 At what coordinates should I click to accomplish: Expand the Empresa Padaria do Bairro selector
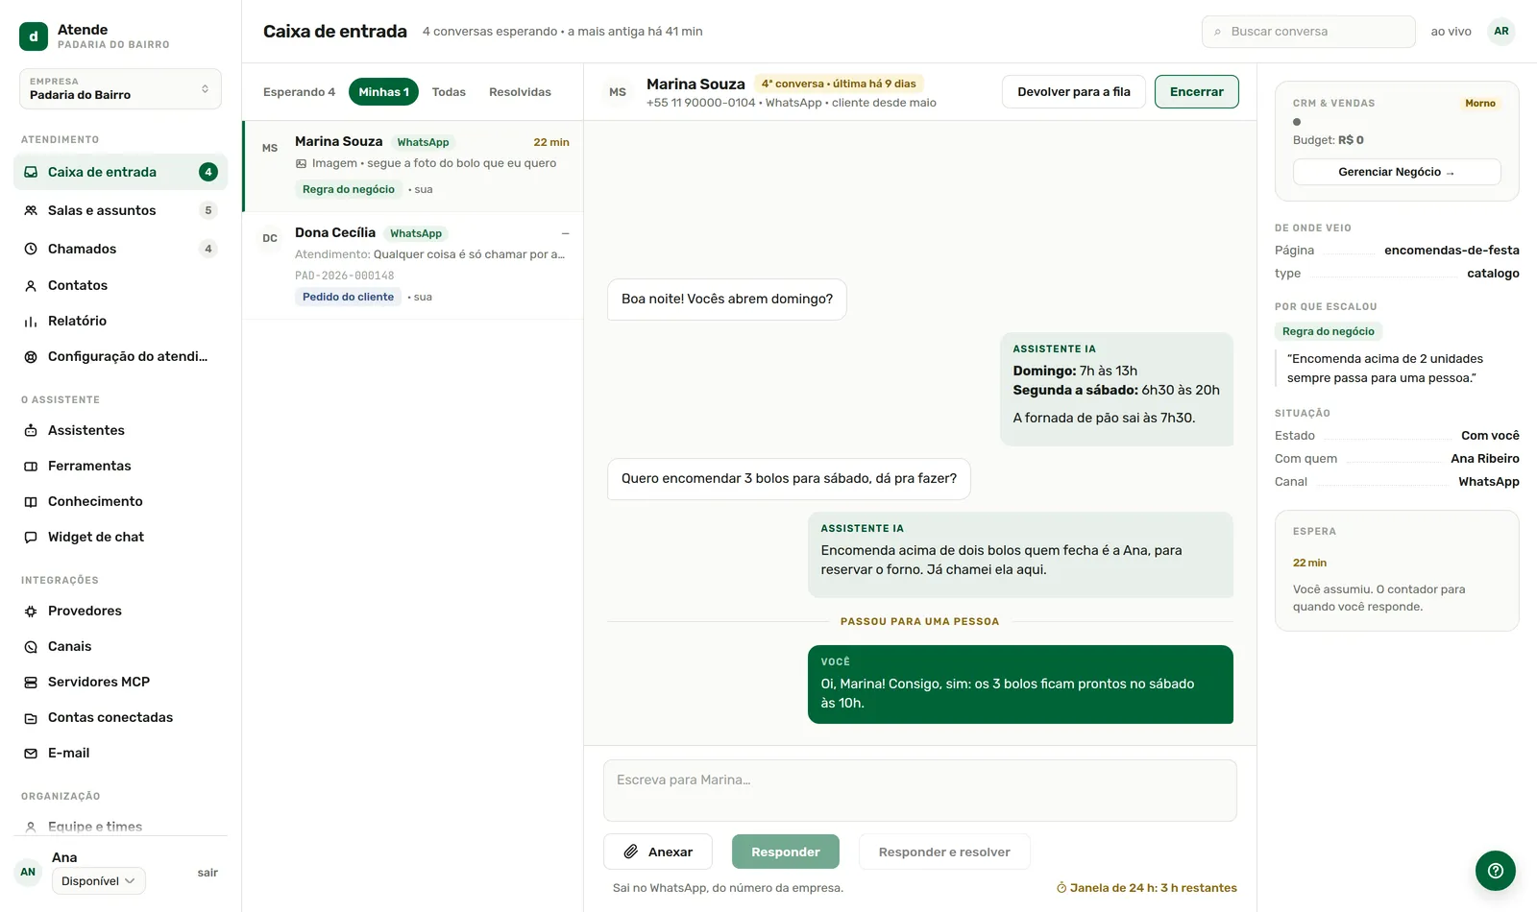(x=120, y=88)
